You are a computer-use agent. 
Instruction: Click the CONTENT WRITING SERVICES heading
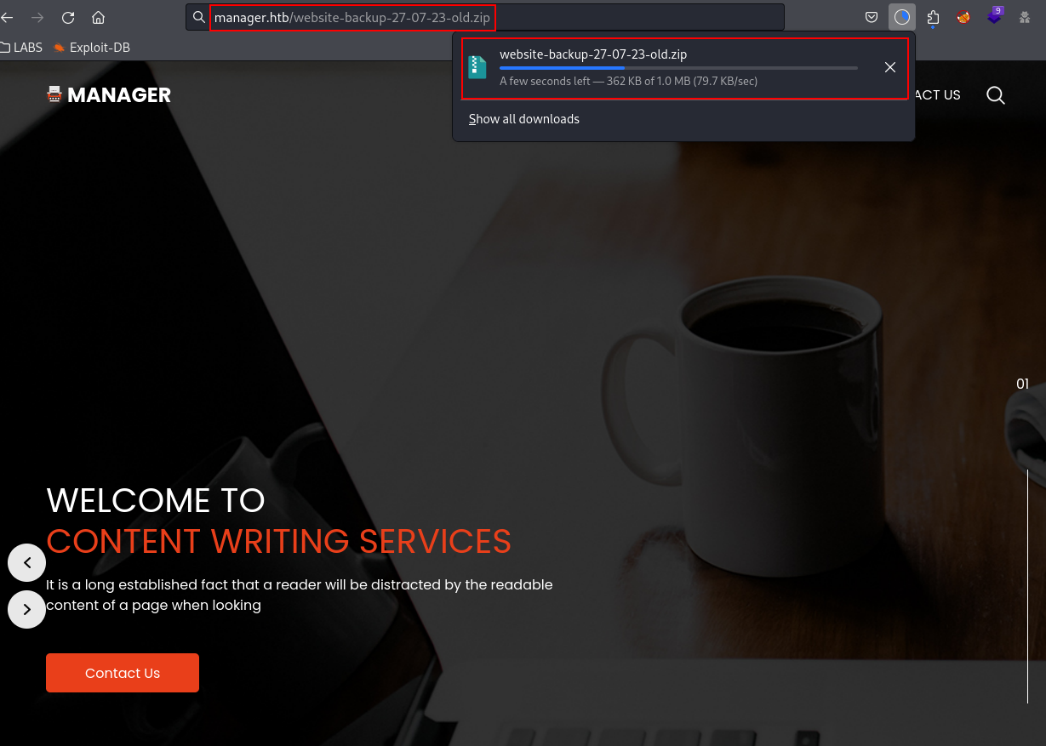(278, 541)
